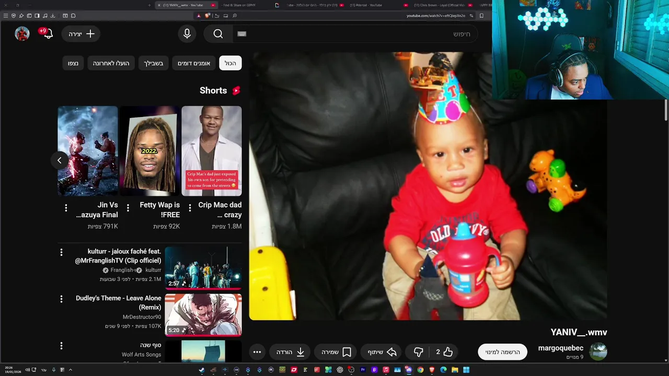Image resolution: width=669 pixels, height=376 pixels.
Task: Click the YouTube search magnifier icon
Action: pyautogui.click(x=218, y=34)
